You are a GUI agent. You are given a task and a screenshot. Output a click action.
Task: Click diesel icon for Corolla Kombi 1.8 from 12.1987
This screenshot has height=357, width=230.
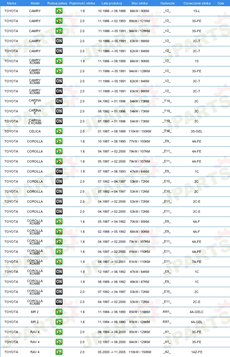[x=59, y=272]
